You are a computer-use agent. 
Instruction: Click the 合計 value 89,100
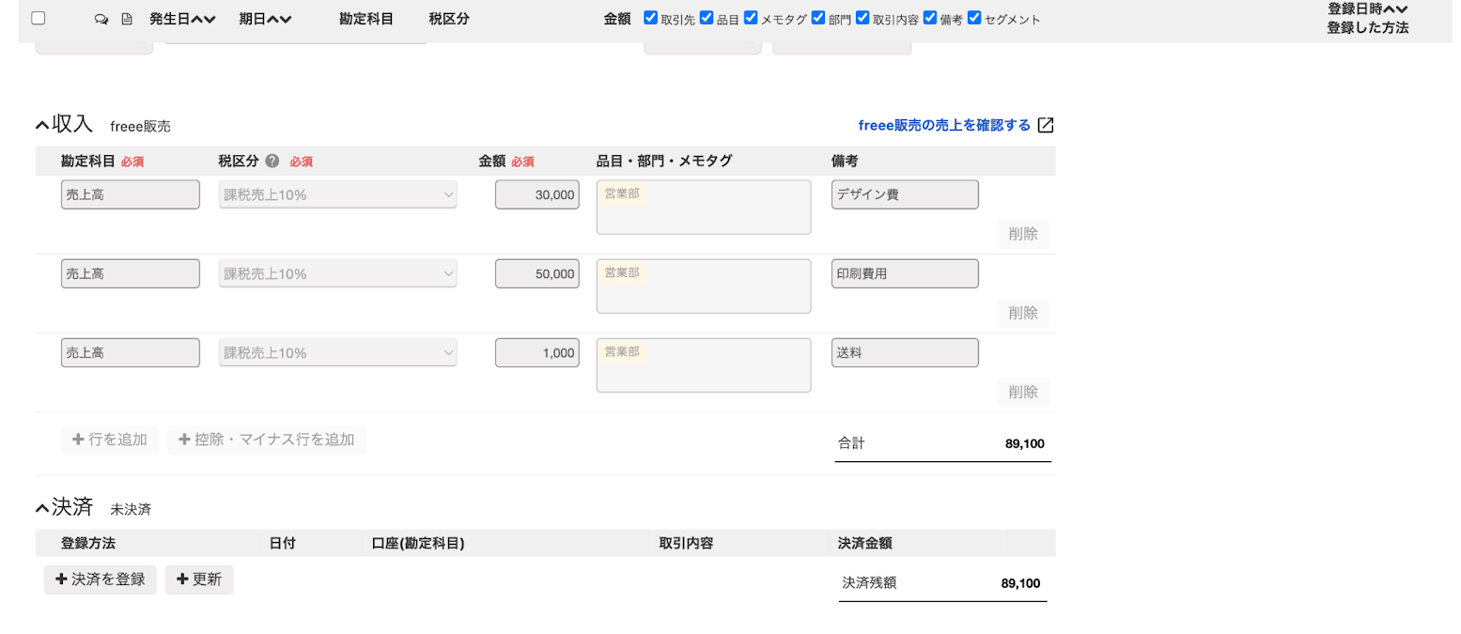tap(1024, 443)
